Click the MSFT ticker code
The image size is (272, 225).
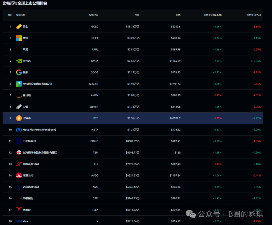pyautogui.click(x=95, y=38)
